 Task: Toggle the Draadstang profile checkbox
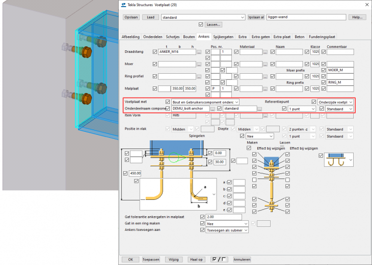click(x=155, y=51)
